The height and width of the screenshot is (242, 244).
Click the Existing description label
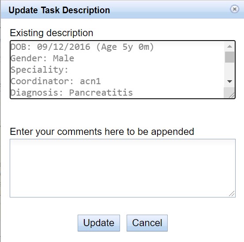pyautogui.click(x=52, y=33)
